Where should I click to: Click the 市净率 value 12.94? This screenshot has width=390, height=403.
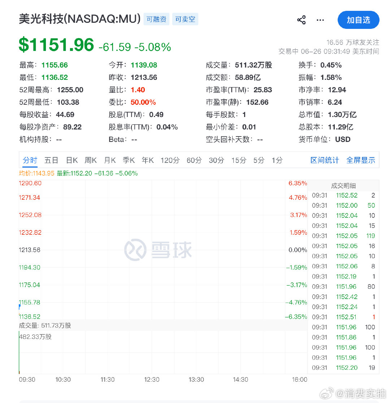[337, 90]
